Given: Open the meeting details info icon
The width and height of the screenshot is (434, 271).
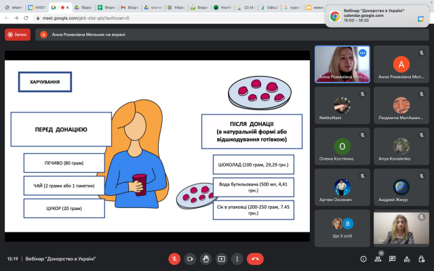Looking at the screenshot, I should point(363,259).
